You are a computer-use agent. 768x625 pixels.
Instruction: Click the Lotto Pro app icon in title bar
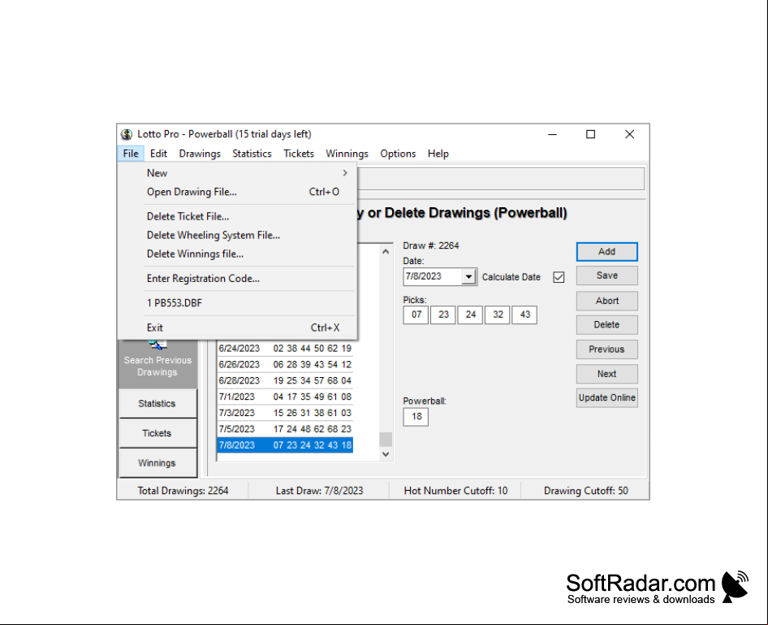[x=127, y=134]
